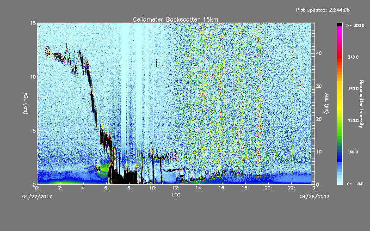This screenshot has width=370, height=231.
Task: Click the 20 kft tick label
Action: 319,119
